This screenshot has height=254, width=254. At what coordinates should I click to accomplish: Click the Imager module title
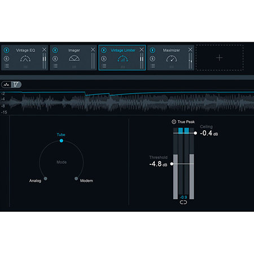(x=74, y=50)
